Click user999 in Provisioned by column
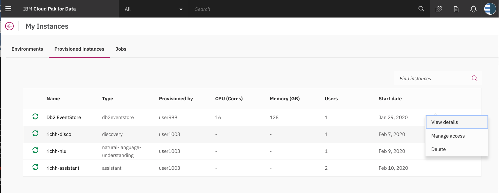 pos(168,117)
